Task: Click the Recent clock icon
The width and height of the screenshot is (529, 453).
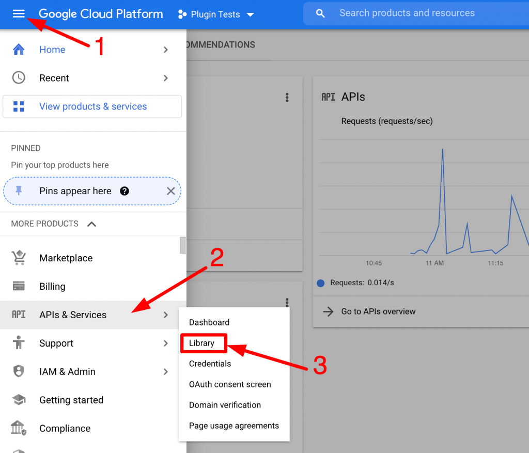Action: pyautogui.click(x=19, y=78)
